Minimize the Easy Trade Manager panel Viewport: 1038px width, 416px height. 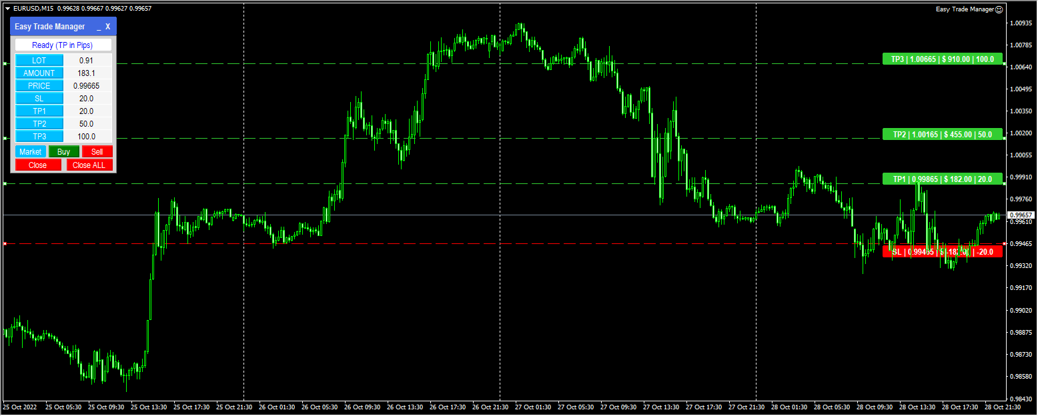pyautogui.click(x=97, y=27)
